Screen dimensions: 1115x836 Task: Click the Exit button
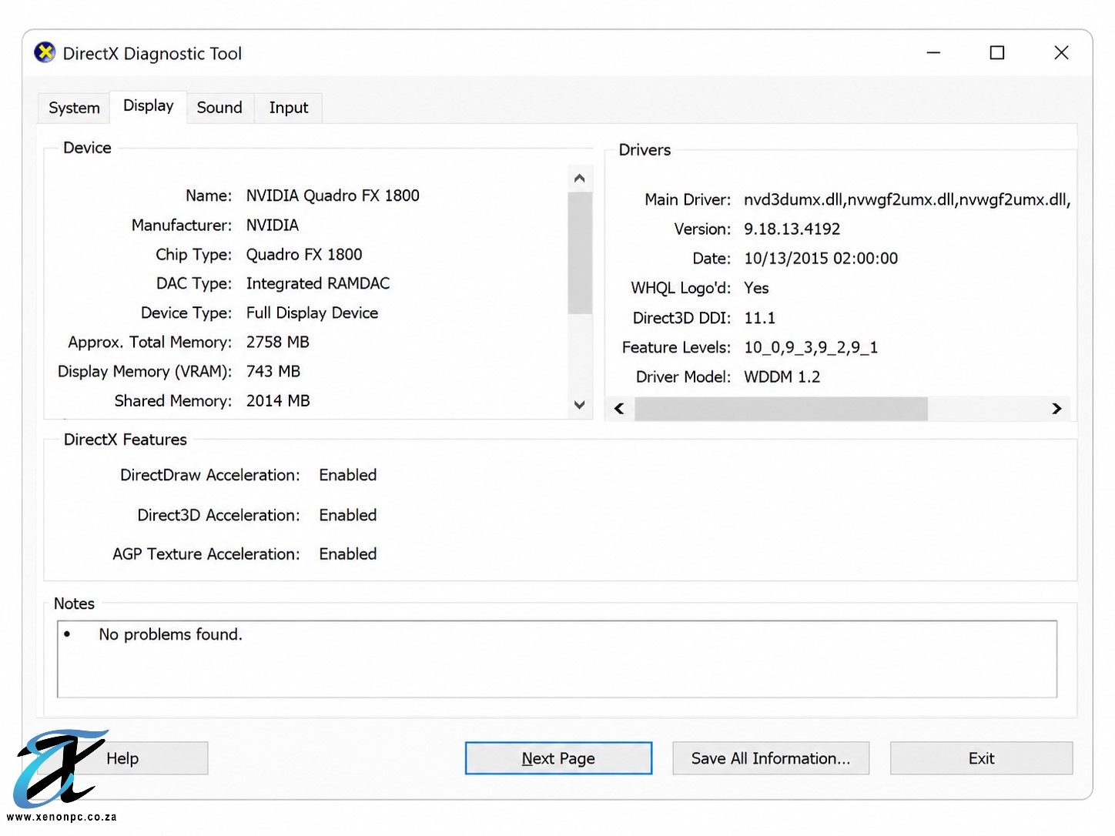[x=981, y=758]
